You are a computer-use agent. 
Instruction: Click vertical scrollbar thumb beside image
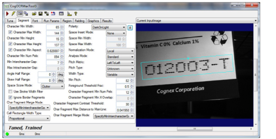[x=256, y=75]
